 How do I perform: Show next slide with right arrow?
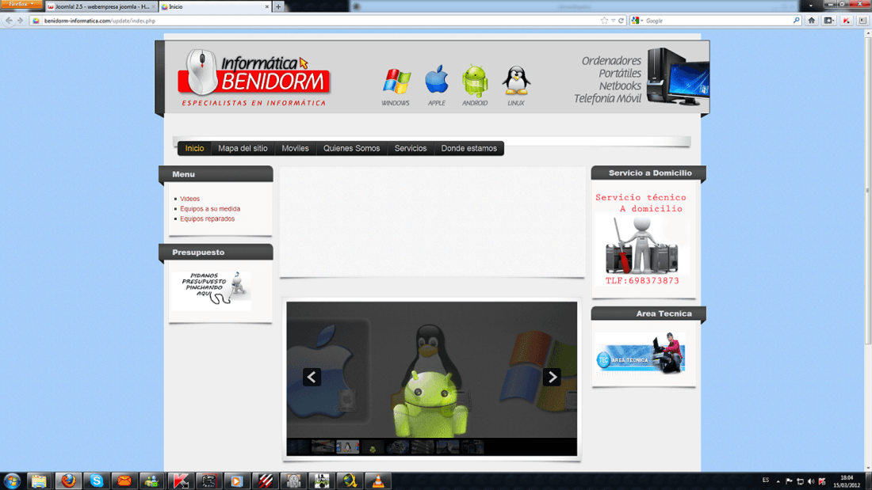[x=552, y=378]
